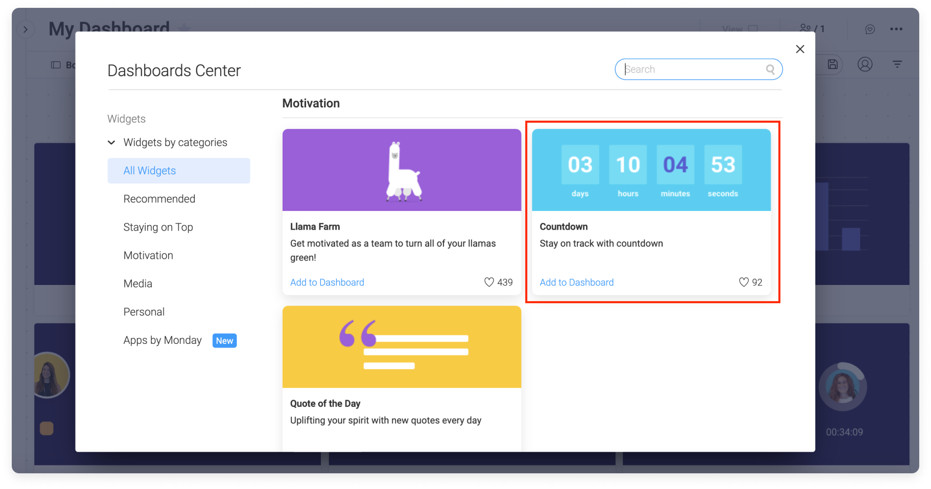This screenshot has height=489, width=931.
Task: Click the person filter icon in toolbar
Action: pyautogui.click(x=865, y=64)
